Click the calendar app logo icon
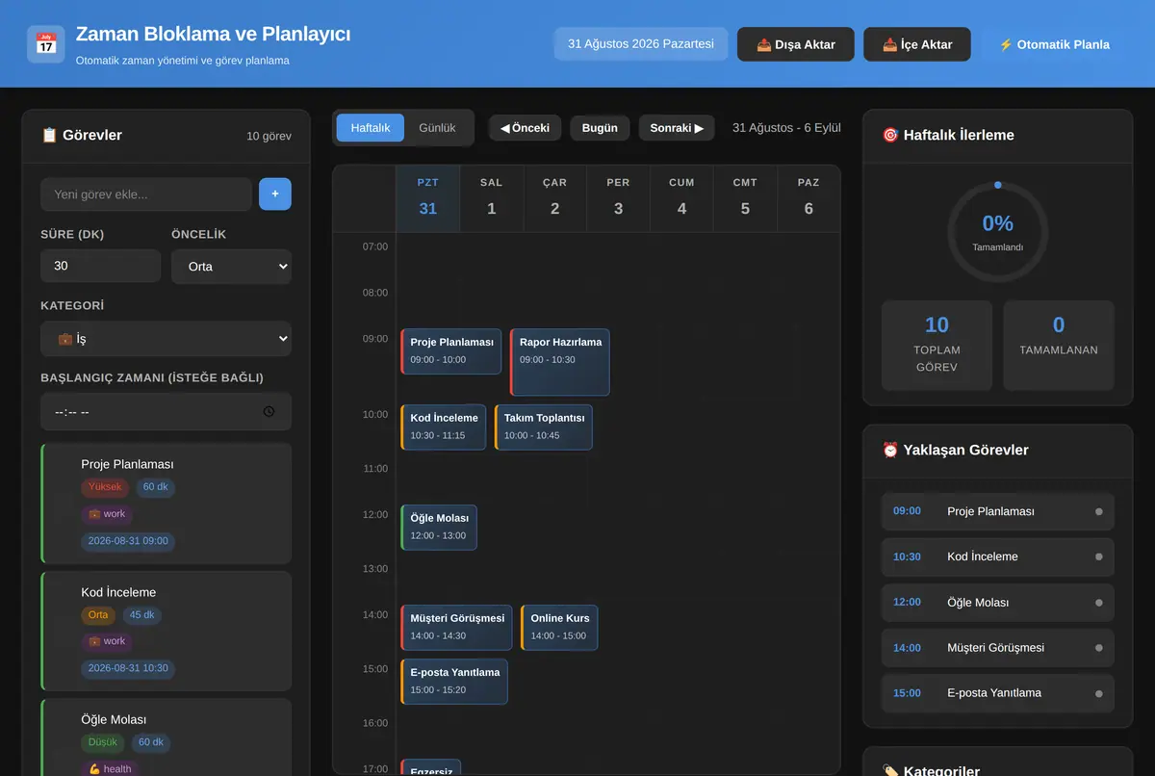 tap(46, 44)
